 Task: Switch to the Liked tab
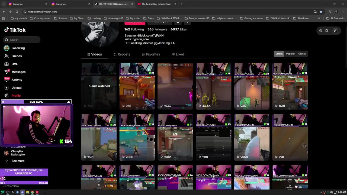[178, 54]
